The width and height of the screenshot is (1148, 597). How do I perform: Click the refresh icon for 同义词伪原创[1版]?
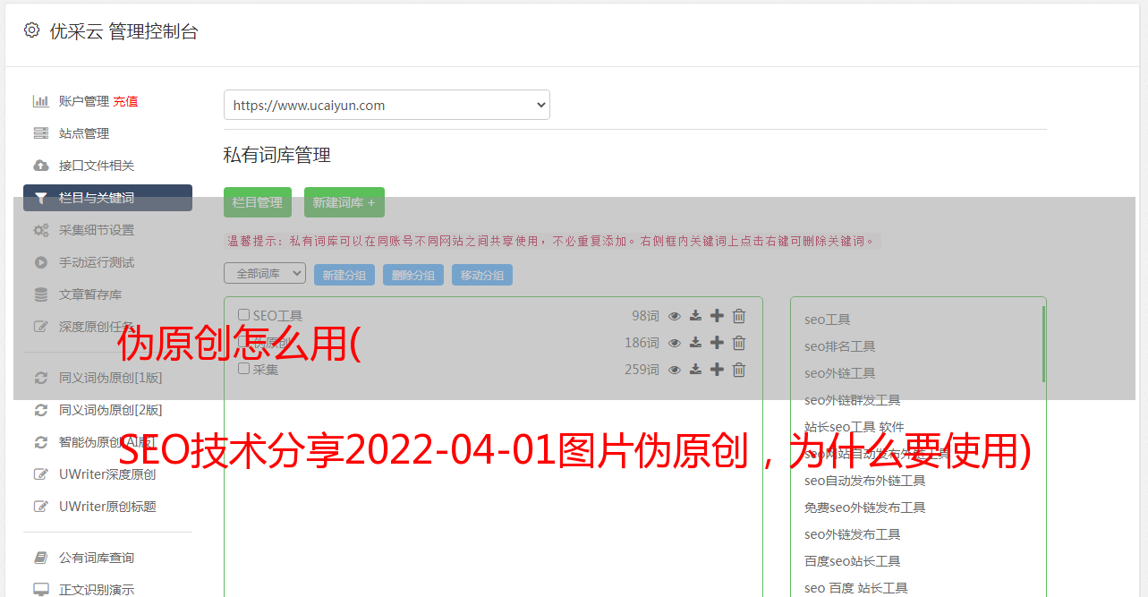[x=40, y=378]
